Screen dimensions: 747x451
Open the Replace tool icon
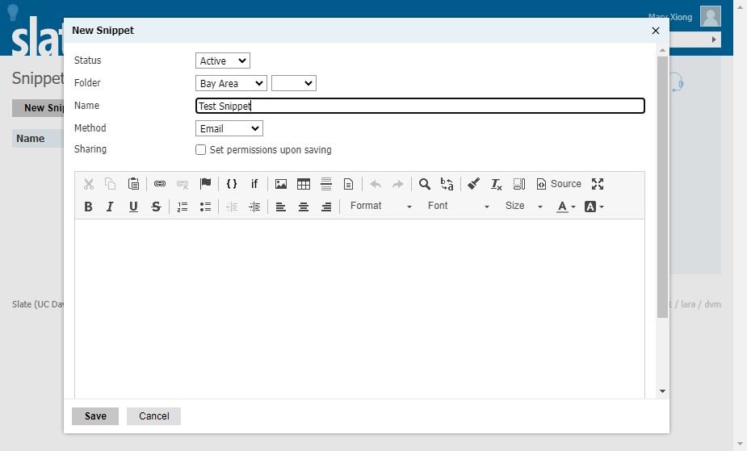coord(447,184)
